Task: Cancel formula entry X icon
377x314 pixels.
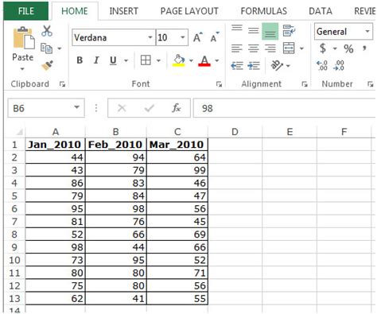Action: [122, 108]
